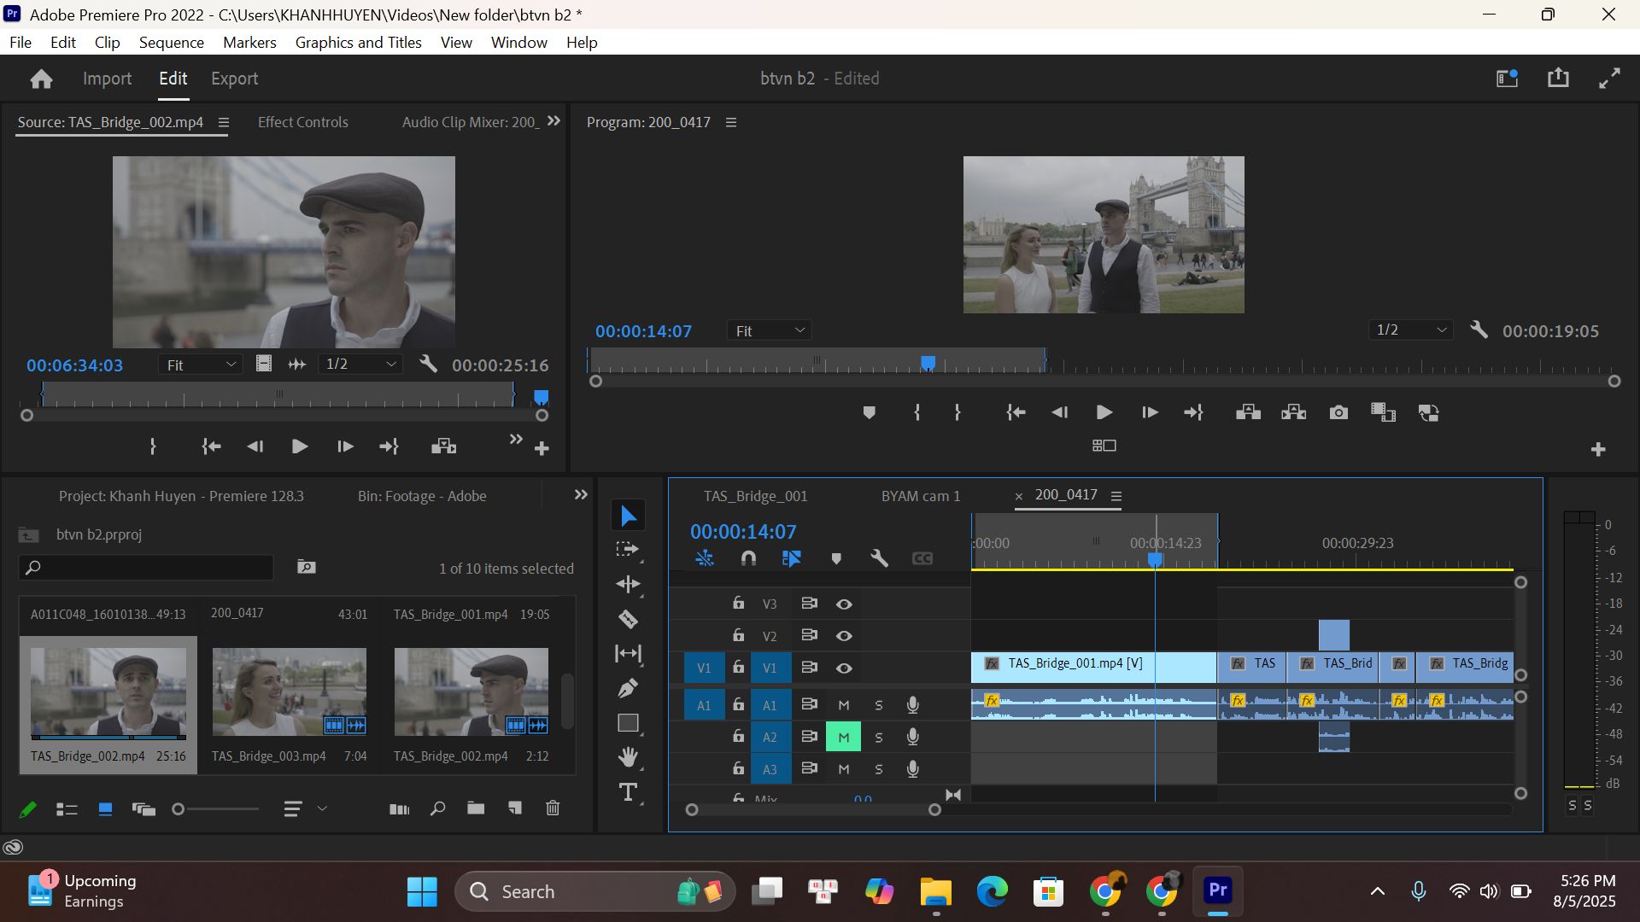Click Program monitor timecode 00:00:14:07

[x=643, y=331]
